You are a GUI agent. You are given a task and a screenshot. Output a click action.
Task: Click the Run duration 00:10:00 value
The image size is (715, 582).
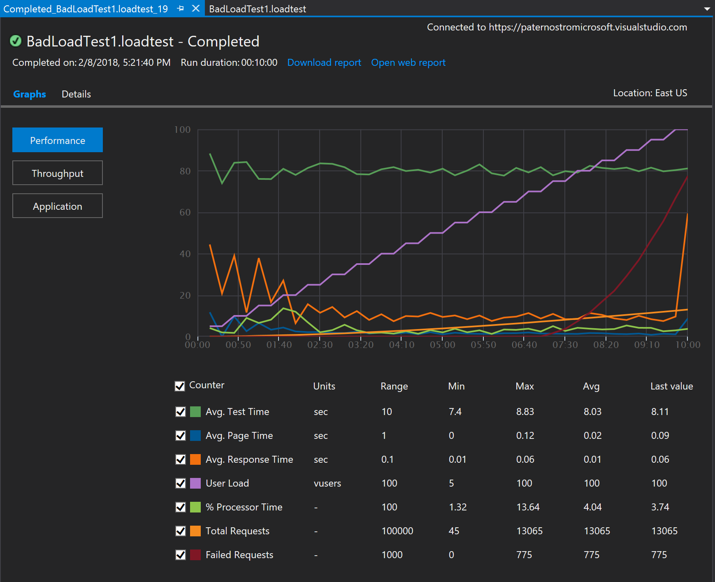coord(259,63)
